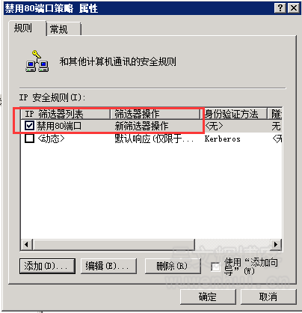Viewport: 302px width, 313px height.
Task: Open the 编辑(E)... rule editor
Action: [x=108, y=266]
